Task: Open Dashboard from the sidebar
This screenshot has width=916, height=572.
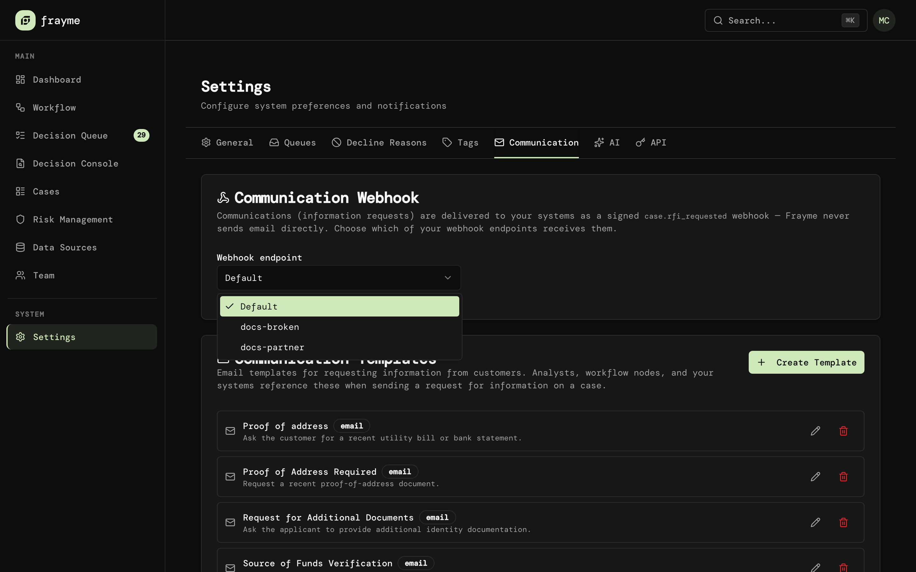Action: tap(82, 79)
